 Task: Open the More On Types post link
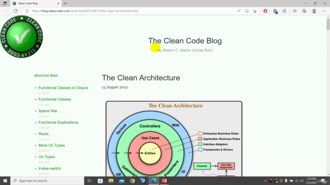click(x=52, y=145)
